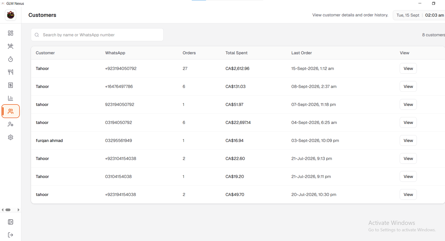View customer with WhatsApp +923104154038
The width and height of the screenshot is (445, 241).
click(408, 158)
